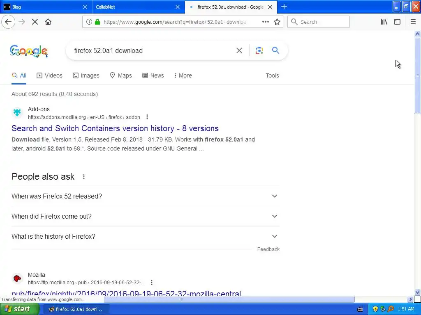The image size is (421, 315).
Task: Click the Add-ons puzzle piece favicon
Action: [x=17, y=112]
